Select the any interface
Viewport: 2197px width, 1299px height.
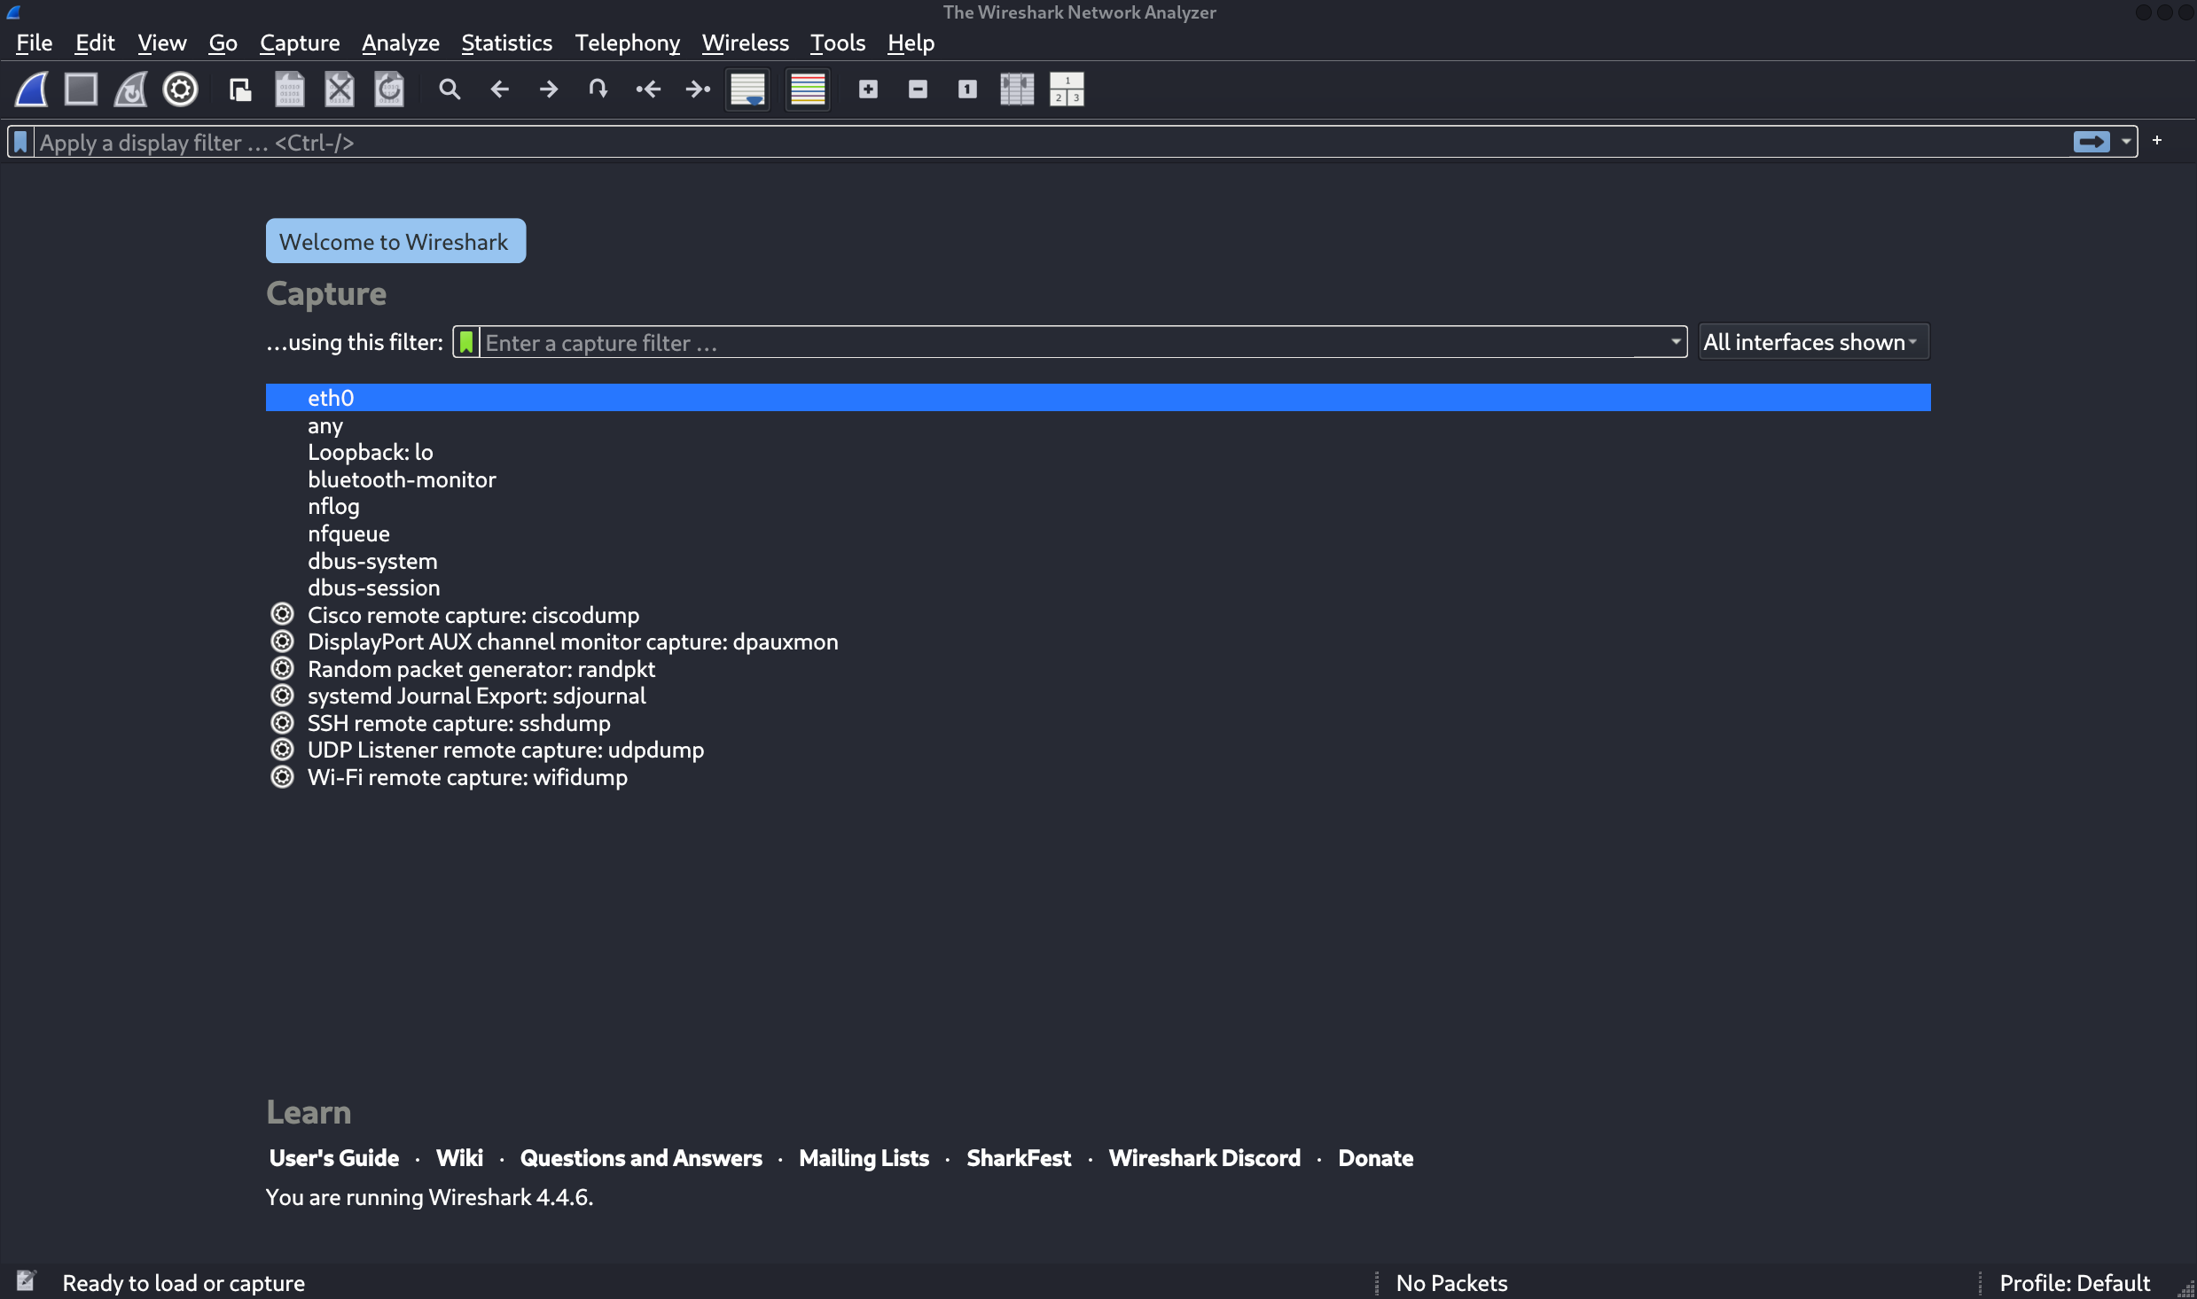coord(1098,425)
